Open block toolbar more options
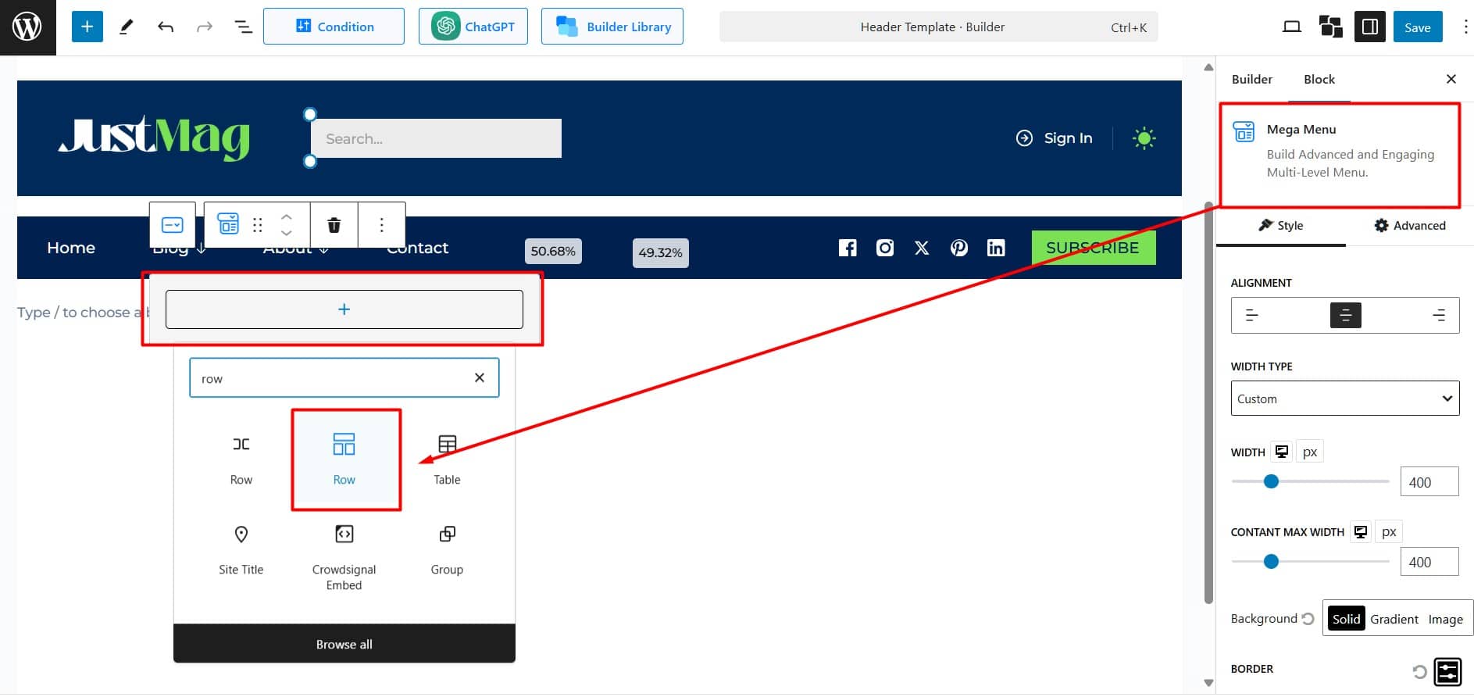This screenshot has width=1474, height=697. click(381, 225)
